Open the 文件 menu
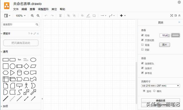Image resolution: width=183 pixels, height=110 pixels. (x=16, y=9)
